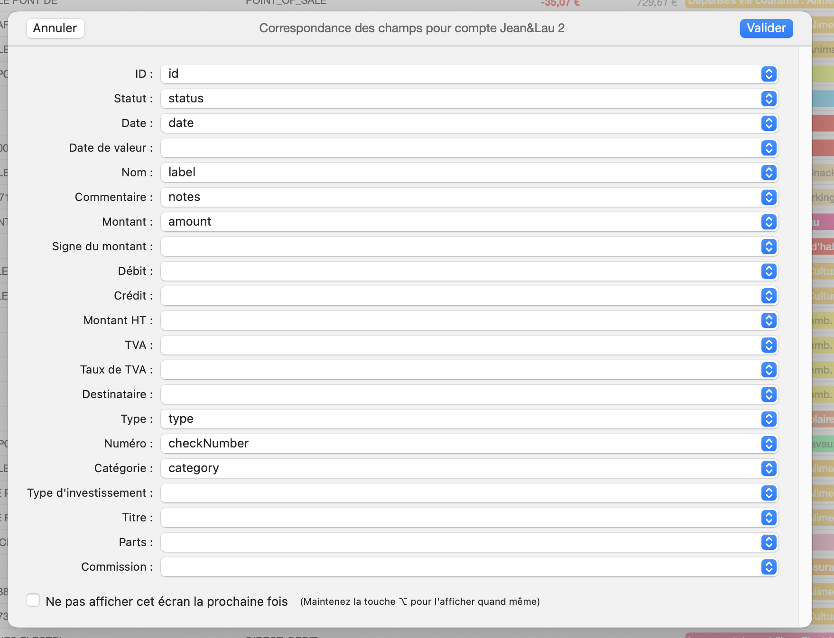Choose a column for Destinataire
Viewport: 834px width, 638px height.
pos(469,394)
